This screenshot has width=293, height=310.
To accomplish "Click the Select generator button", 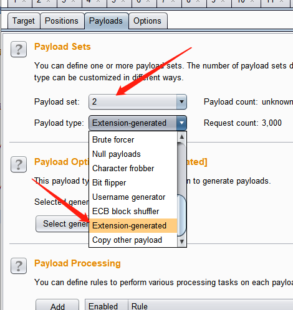I will 62,223.
